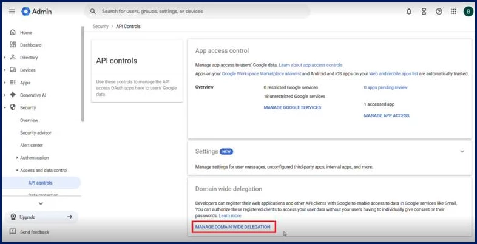Open the Google apps grid
Screen dimensions: 477x244
453,12
